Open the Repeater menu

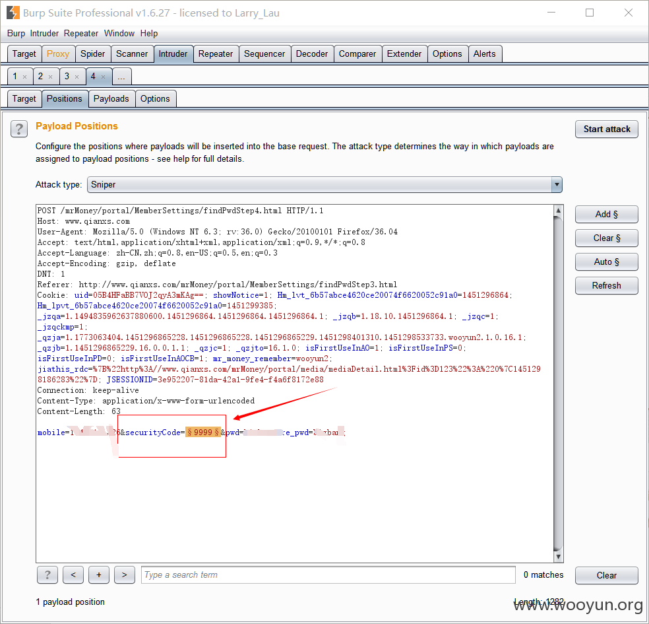81,33
